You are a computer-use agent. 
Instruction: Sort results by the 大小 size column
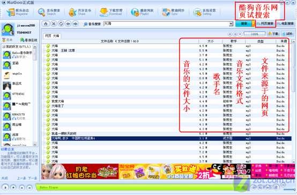211,41
